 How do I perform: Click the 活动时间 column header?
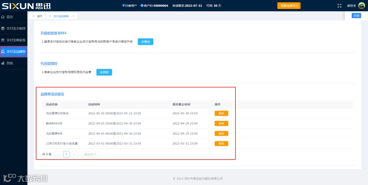point(94,104)
